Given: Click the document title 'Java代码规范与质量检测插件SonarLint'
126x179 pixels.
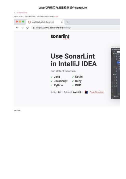Looking at the screenshot, I should pos(63,8).
